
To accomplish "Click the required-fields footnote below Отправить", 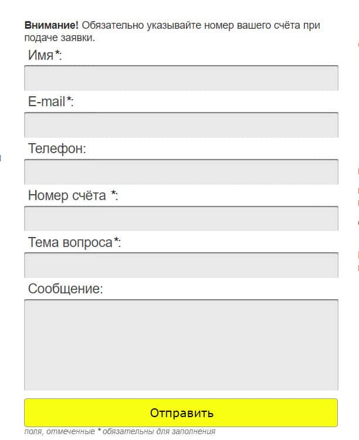I will pos(120,432).
